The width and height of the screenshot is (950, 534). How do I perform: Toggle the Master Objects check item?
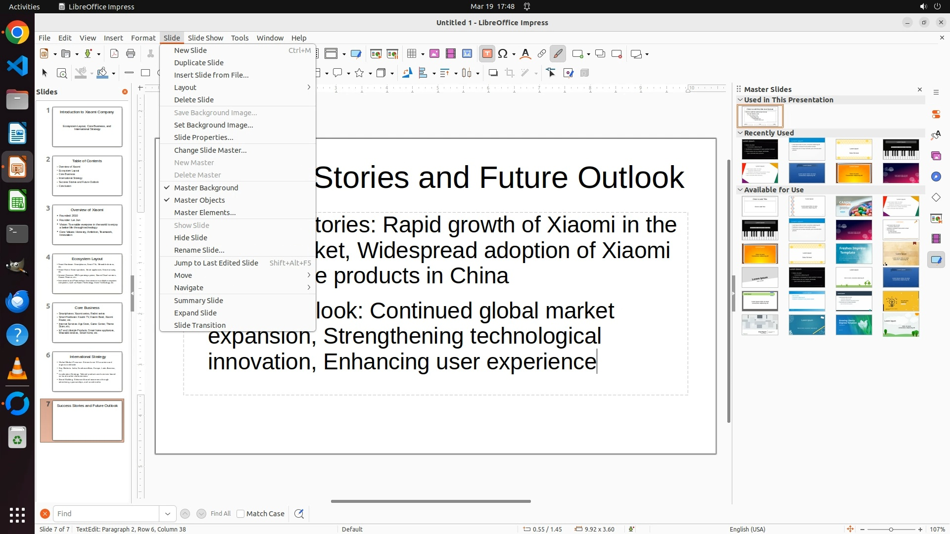[x=199, y=200]
